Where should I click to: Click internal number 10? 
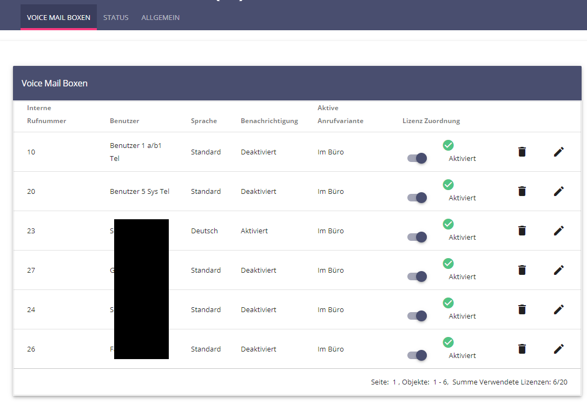[x=31, y=152]
